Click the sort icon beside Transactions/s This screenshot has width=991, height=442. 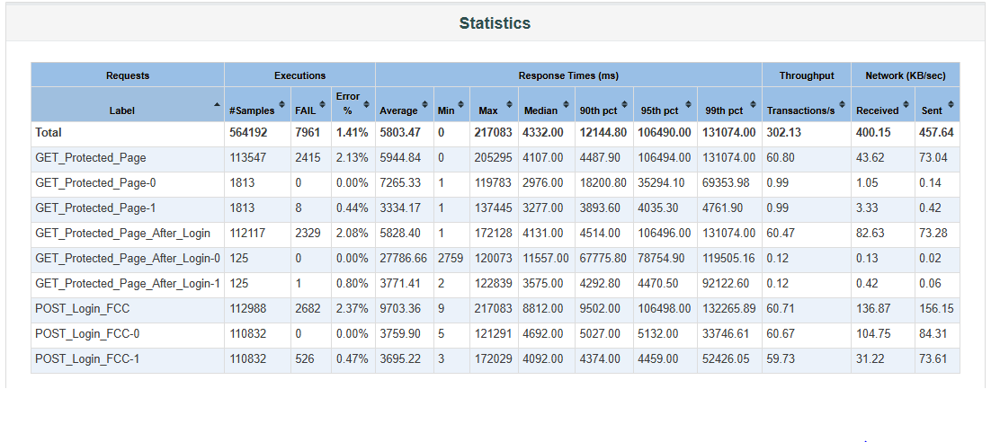click(x=842, y=104)
